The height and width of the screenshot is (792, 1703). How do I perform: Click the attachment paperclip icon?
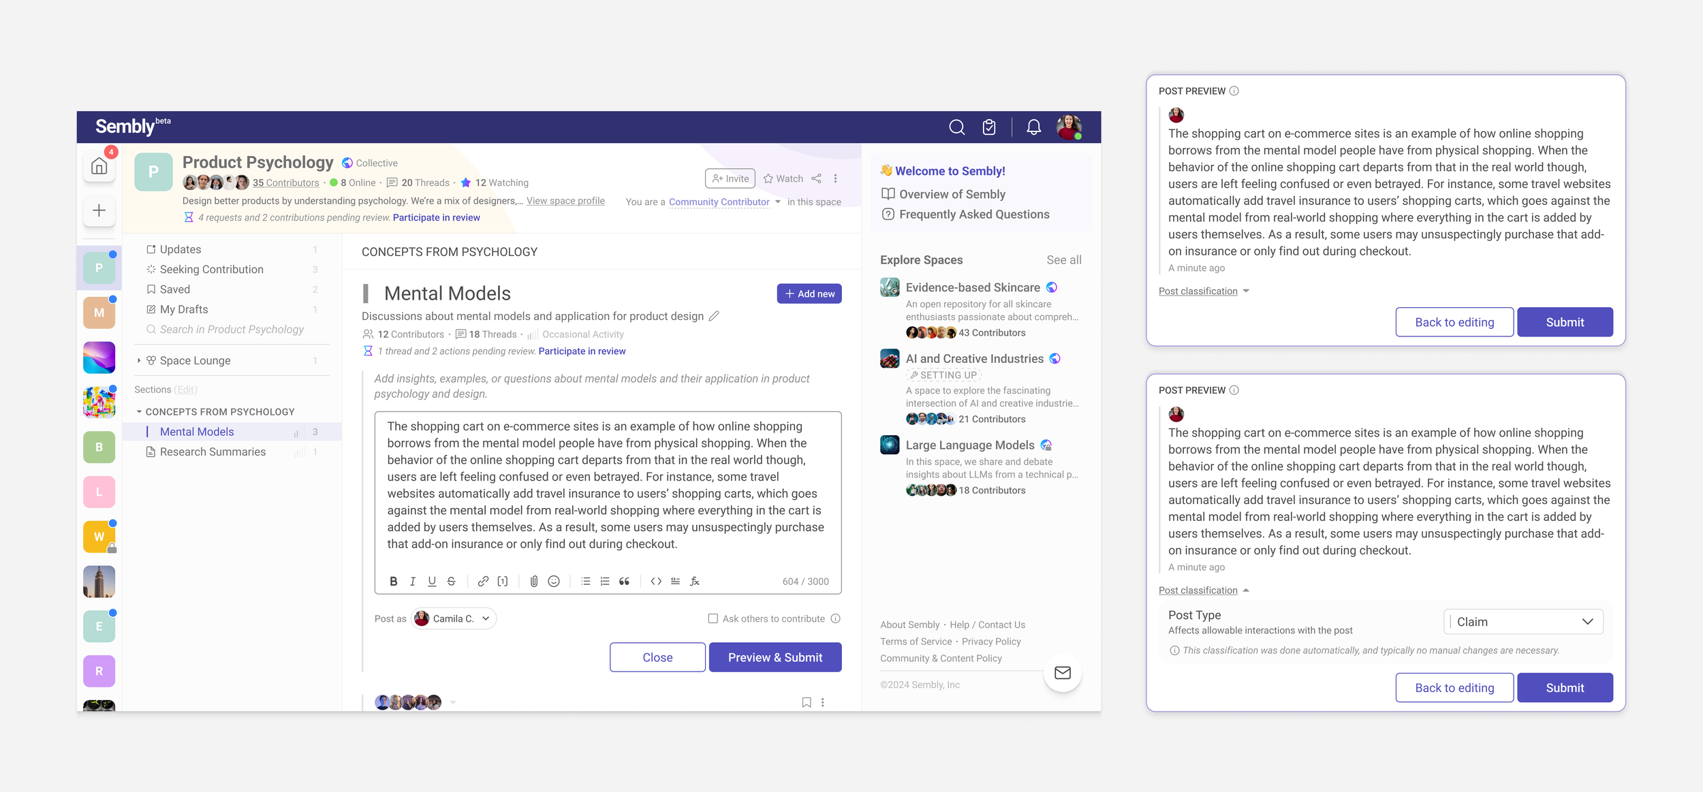[534, 582]
